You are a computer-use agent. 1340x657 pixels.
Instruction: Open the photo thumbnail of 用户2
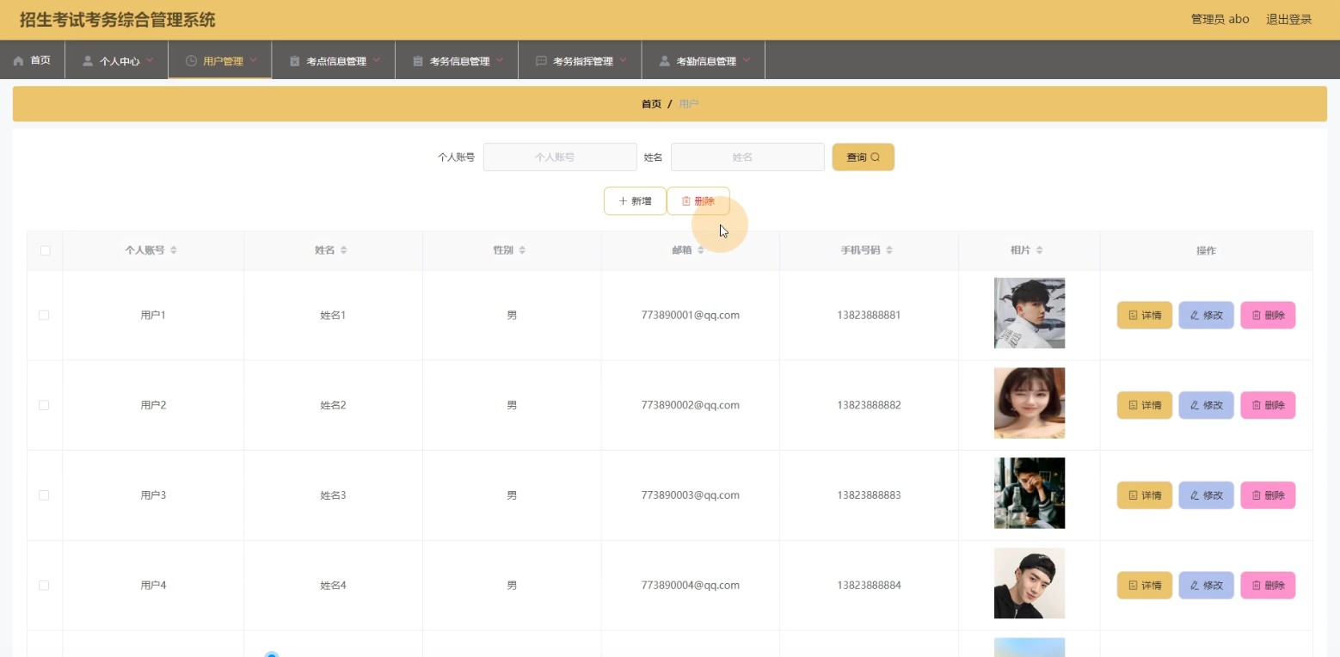[1029, 403]
